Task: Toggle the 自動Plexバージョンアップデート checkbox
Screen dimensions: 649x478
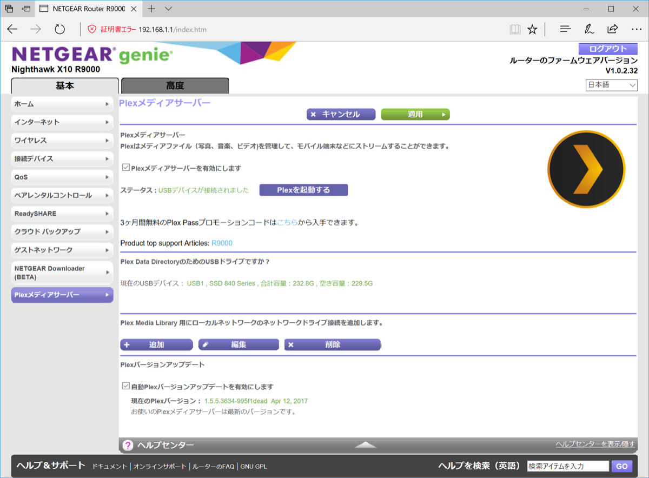Action: coord(126,386)
